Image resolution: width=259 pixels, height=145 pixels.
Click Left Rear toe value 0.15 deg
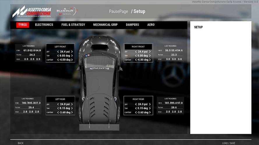tap(65, 108)
